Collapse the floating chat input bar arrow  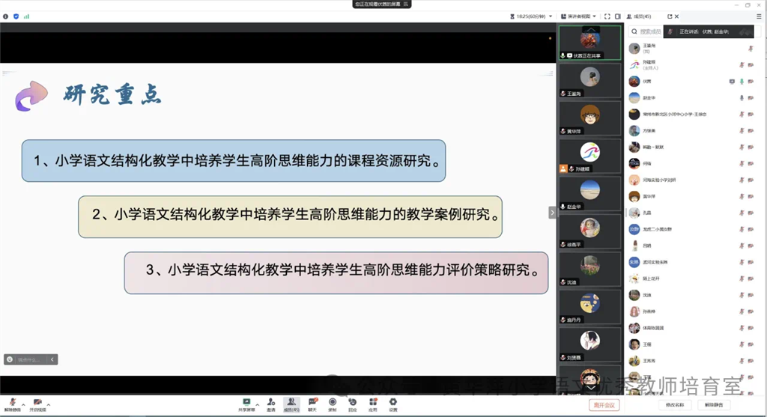coord(52,359)
